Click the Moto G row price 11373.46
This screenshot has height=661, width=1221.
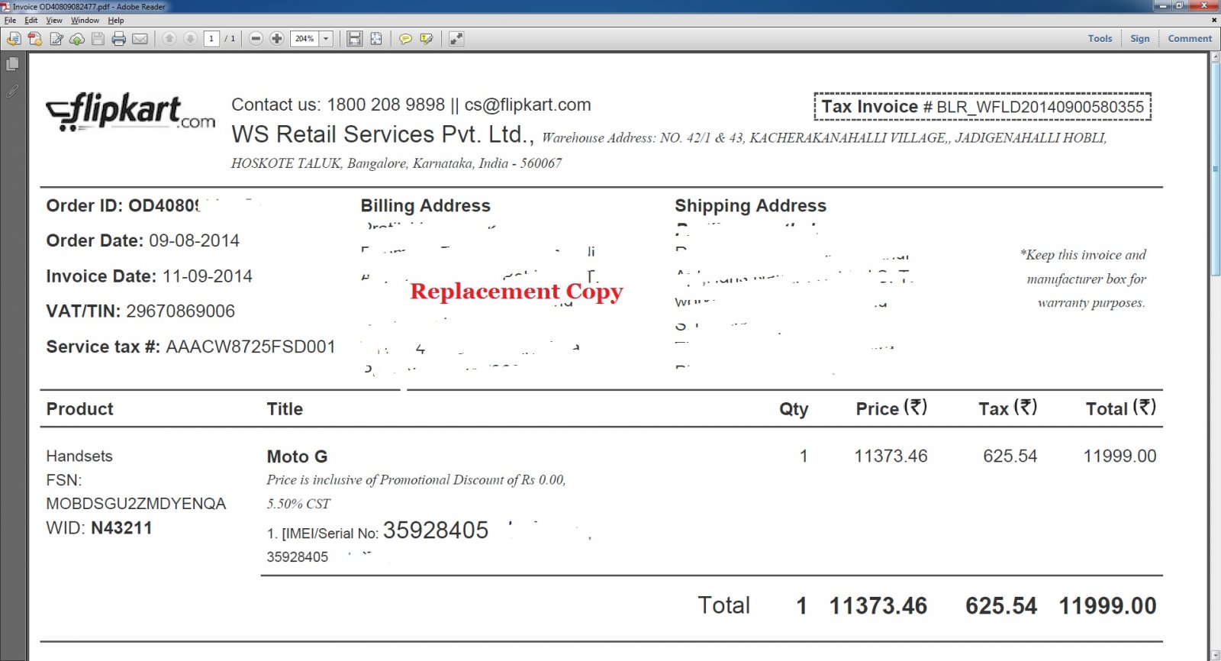tap(891, 456)
